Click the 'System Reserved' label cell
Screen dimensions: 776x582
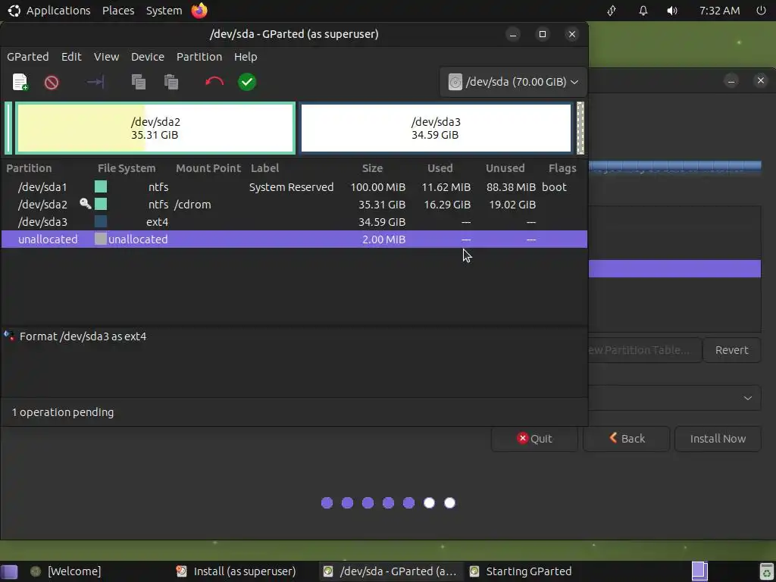coord(291,187)
